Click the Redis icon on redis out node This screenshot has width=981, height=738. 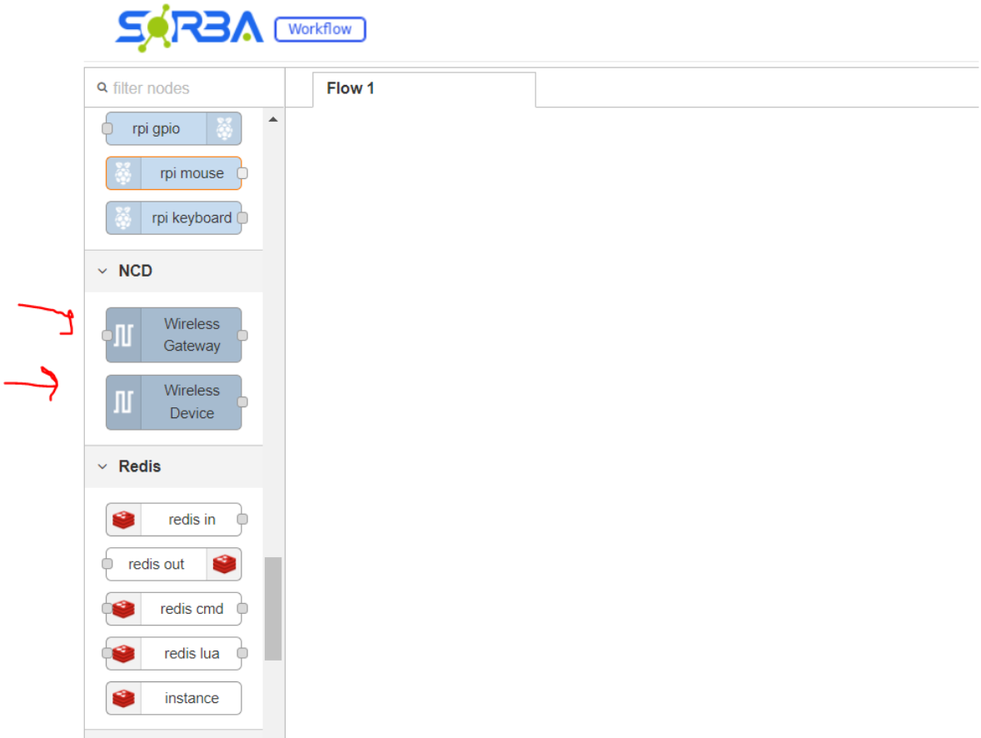pos(224,564)
